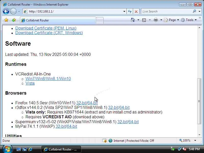Select the Collabnet Router tab
Screen dimensions: 204x153
58,20
